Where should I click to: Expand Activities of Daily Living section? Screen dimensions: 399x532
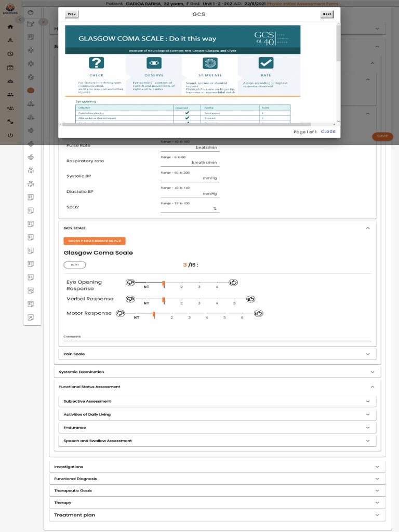[x=217, y=415]
